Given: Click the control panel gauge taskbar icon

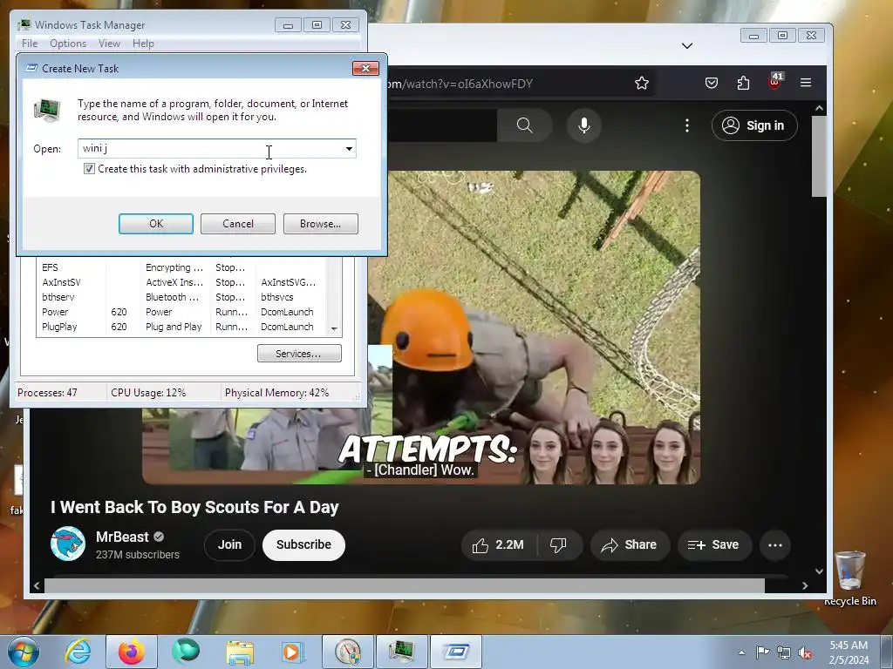Looking at the screenshot, I should pyautogui.click(x=348, y=652).
